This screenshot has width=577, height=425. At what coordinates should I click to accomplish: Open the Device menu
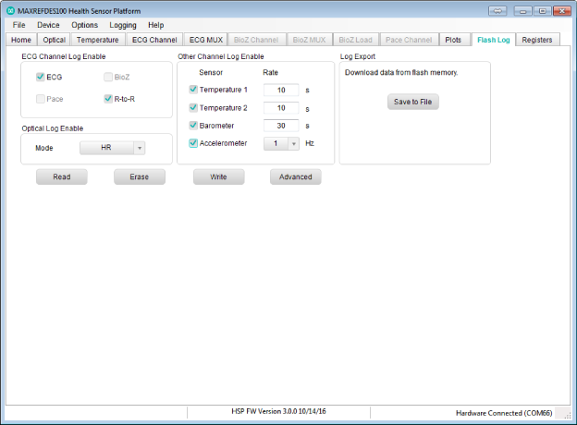click(x=48, y=25)
